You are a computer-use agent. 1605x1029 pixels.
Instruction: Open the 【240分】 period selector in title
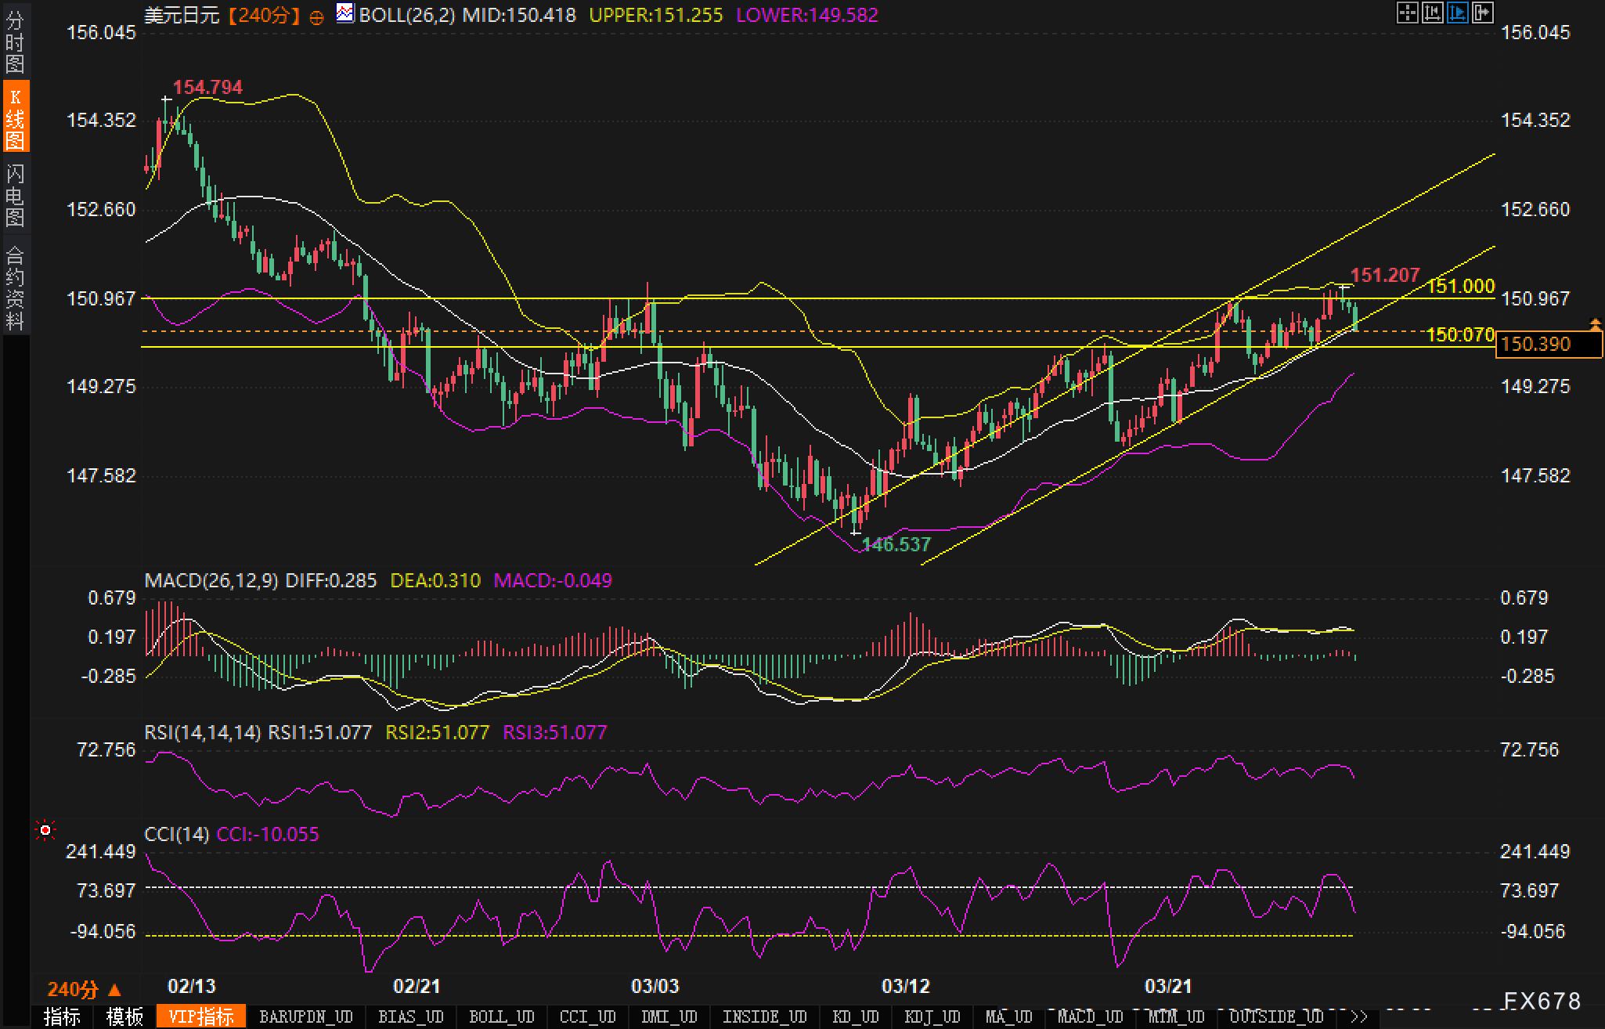[x=264, y=15]
